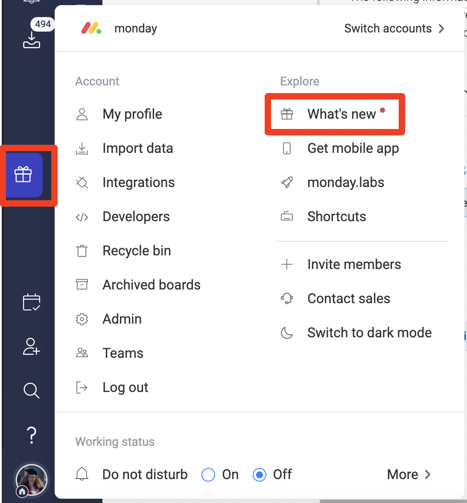Click the What's new gift icon in menu
The image size is (467, 503).
287,114
